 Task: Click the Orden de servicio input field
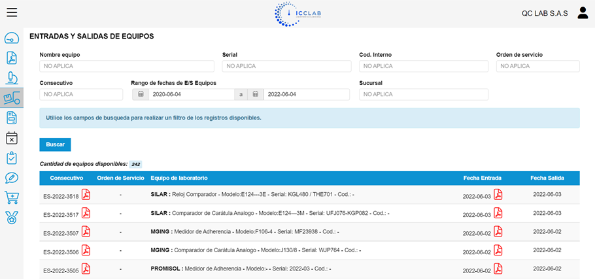point(537,66)
